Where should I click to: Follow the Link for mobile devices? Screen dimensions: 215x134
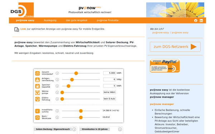[x=23, y=29]
